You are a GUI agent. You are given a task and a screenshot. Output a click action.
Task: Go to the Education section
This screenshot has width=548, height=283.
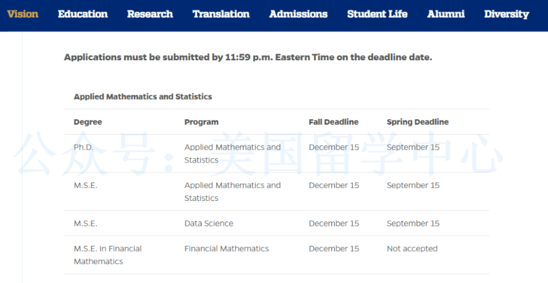coord(83,14)
